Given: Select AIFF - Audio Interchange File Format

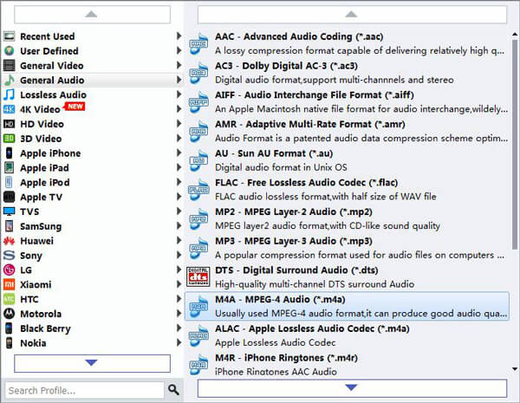Looking at the screenshot, I should (348, 101).
